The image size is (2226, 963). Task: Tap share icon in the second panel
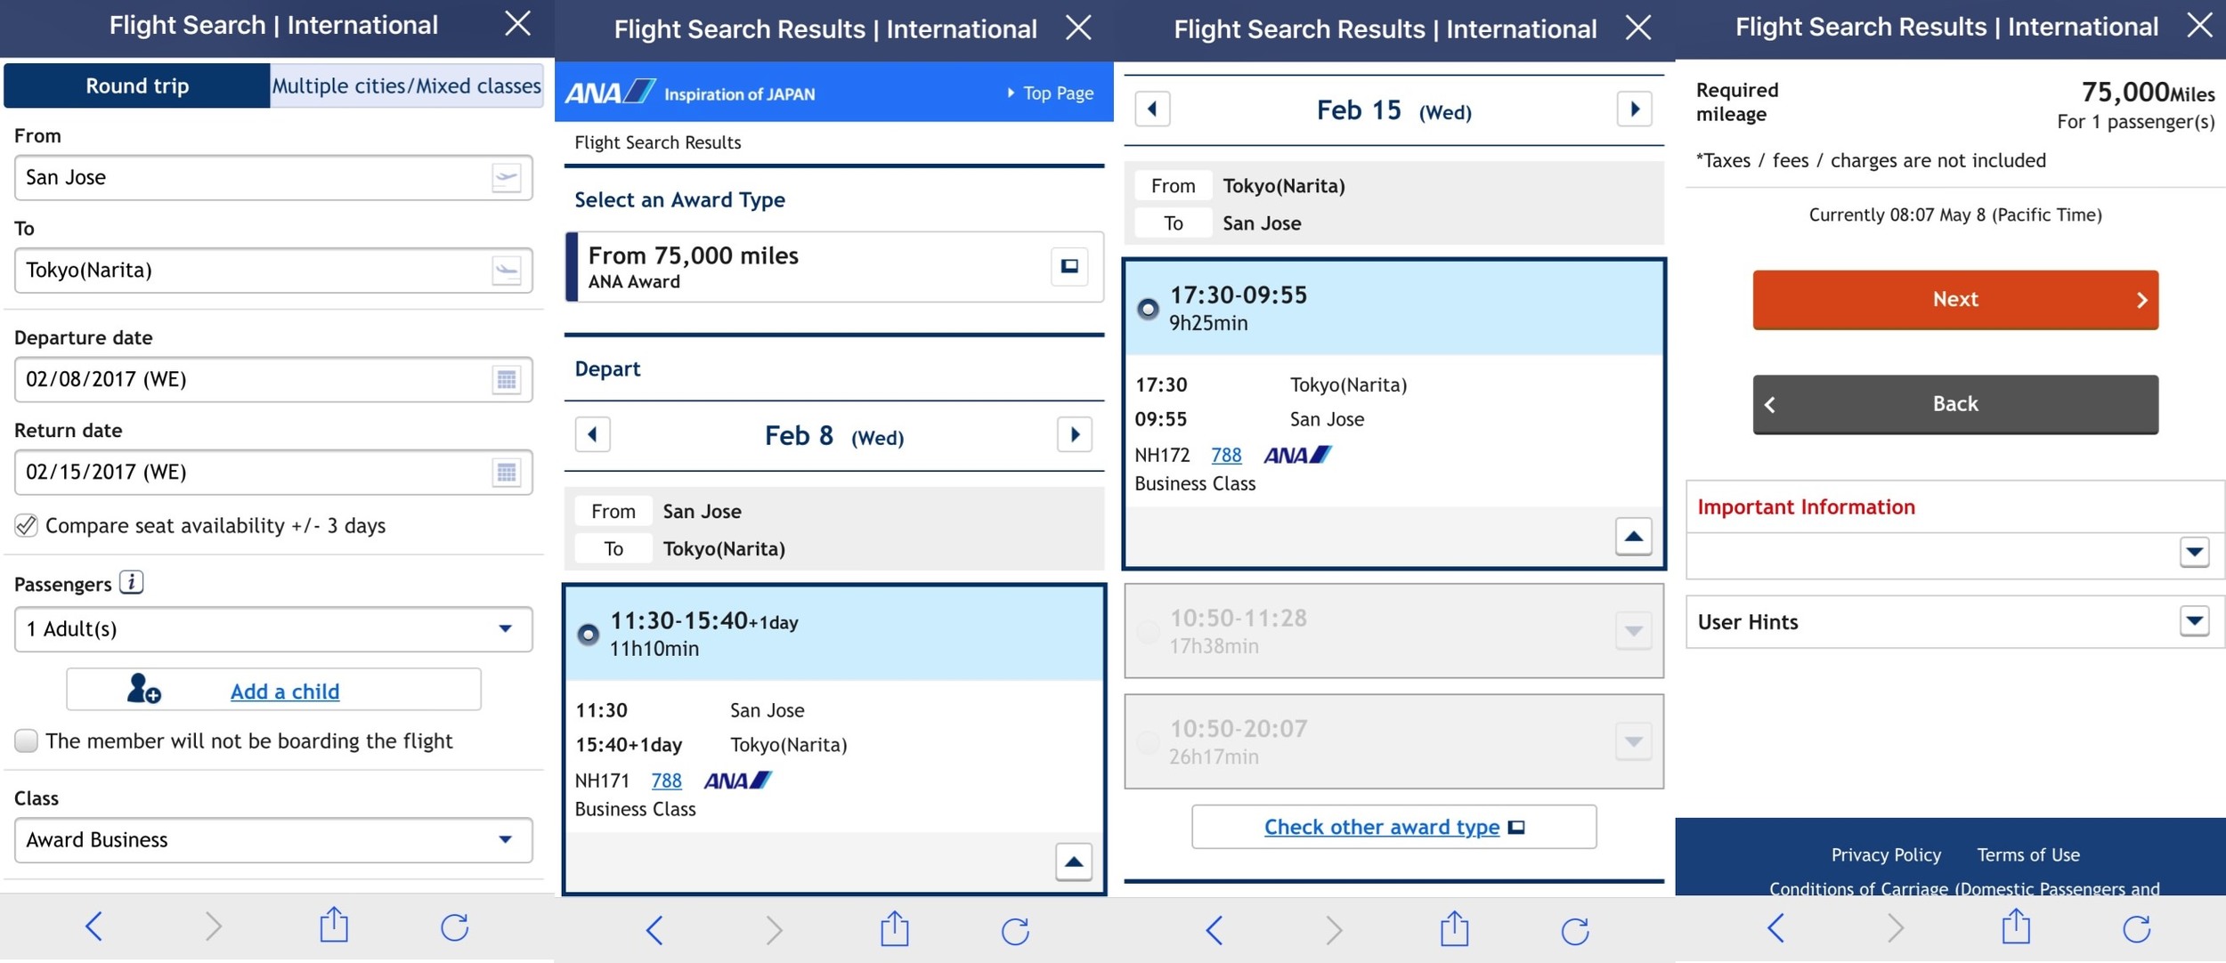click(x=895, y=929)
